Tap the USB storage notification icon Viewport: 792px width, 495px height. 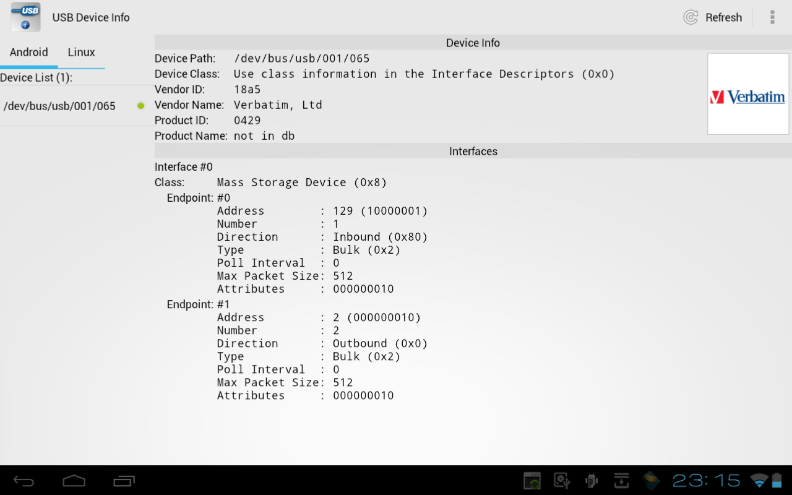[562, 481]
